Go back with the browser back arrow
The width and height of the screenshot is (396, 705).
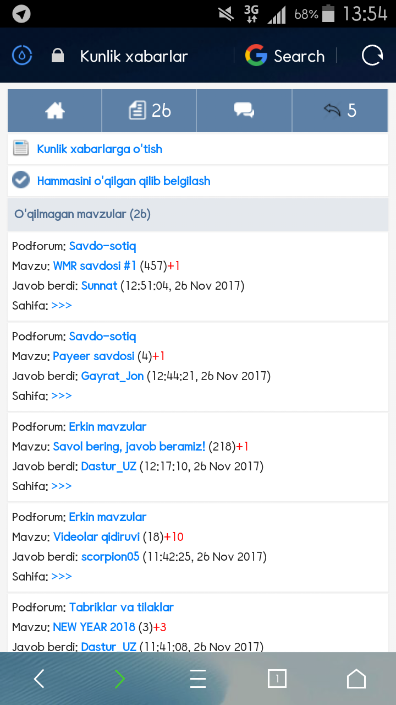pyautogui.click(x=39, y=679)
